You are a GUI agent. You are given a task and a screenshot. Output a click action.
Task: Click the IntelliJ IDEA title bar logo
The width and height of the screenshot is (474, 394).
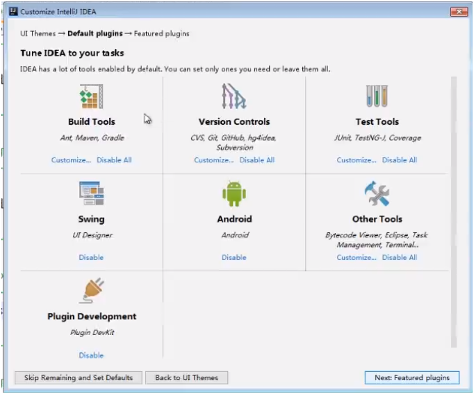pos(13,12)
